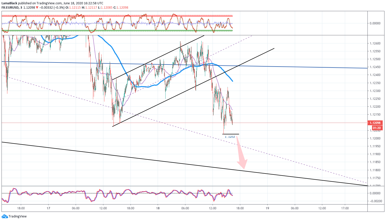Click the LamaBlack author name
Image resolution: width=386 pixels, height=221 pixels.
[x=9, y=3]
